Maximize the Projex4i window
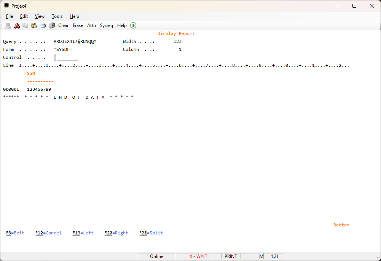The image size is (381, 261). [x=354, y=6]
